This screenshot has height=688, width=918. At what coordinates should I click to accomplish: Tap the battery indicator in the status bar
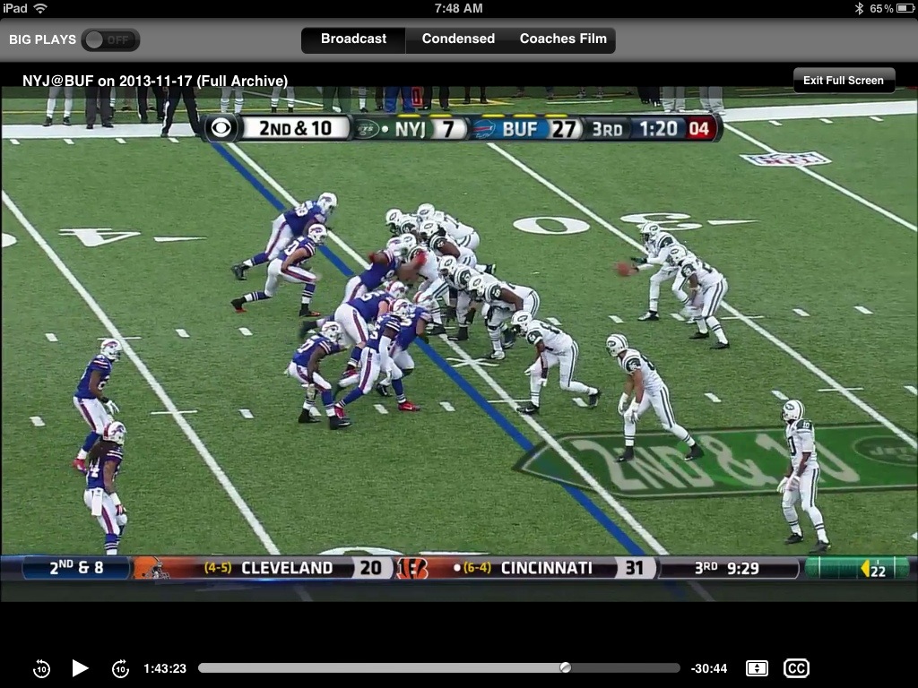click(904, 8)
